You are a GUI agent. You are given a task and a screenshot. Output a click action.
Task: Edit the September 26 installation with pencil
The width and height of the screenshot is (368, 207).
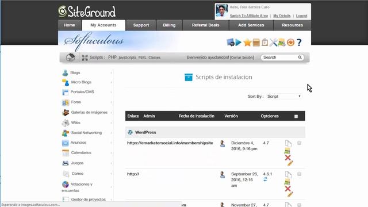pyautogui.click(x=290, y=194)
